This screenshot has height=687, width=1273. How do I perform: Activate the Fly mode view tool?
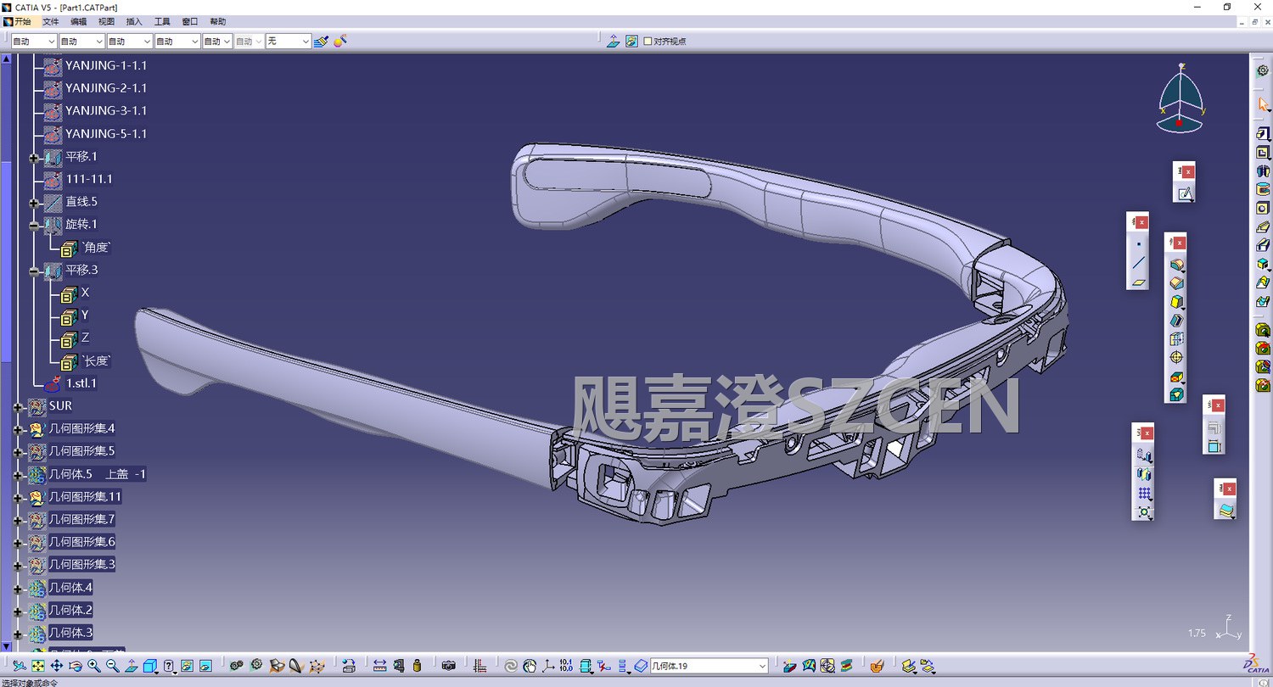[19, 666]
